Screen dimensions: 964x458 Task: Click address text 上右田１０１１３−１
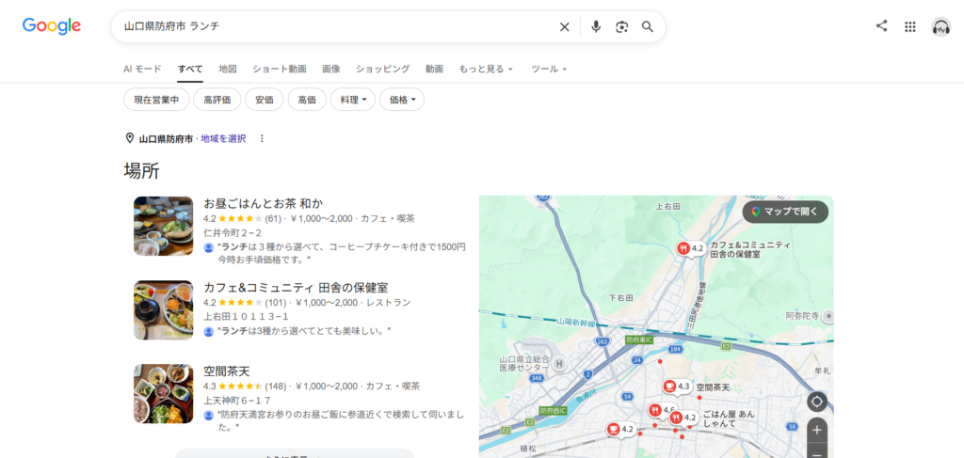tap(246, 317)
